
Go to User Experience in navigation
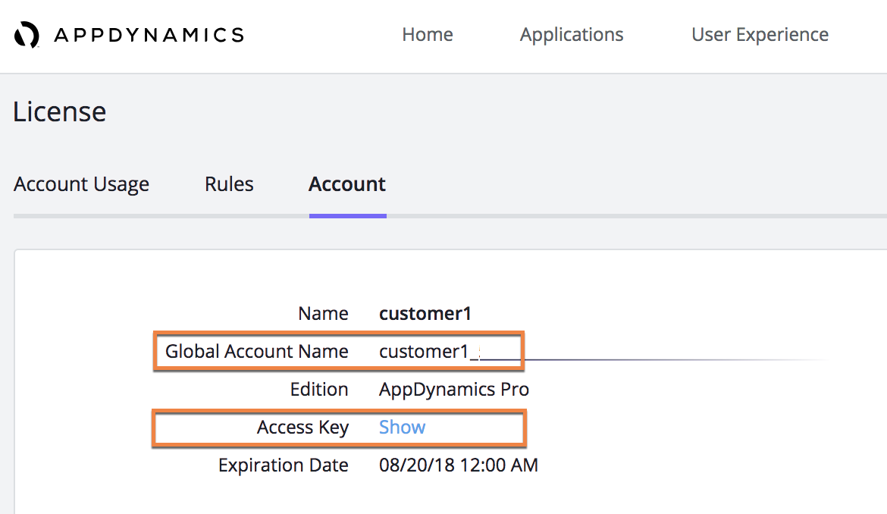point(760,35)
